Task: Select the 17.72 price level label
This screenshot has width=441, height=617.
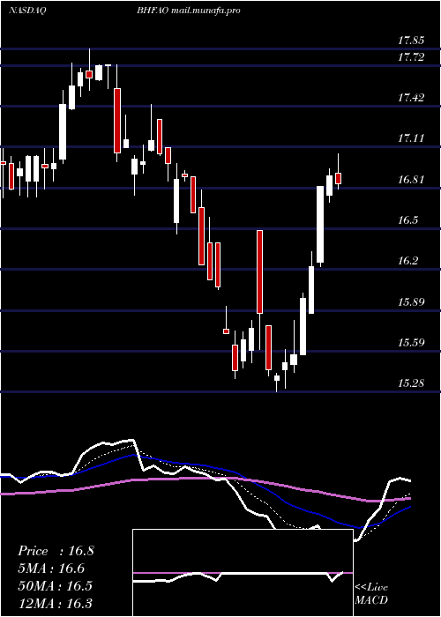Action: pyautogui.click(x=411, y=57)
